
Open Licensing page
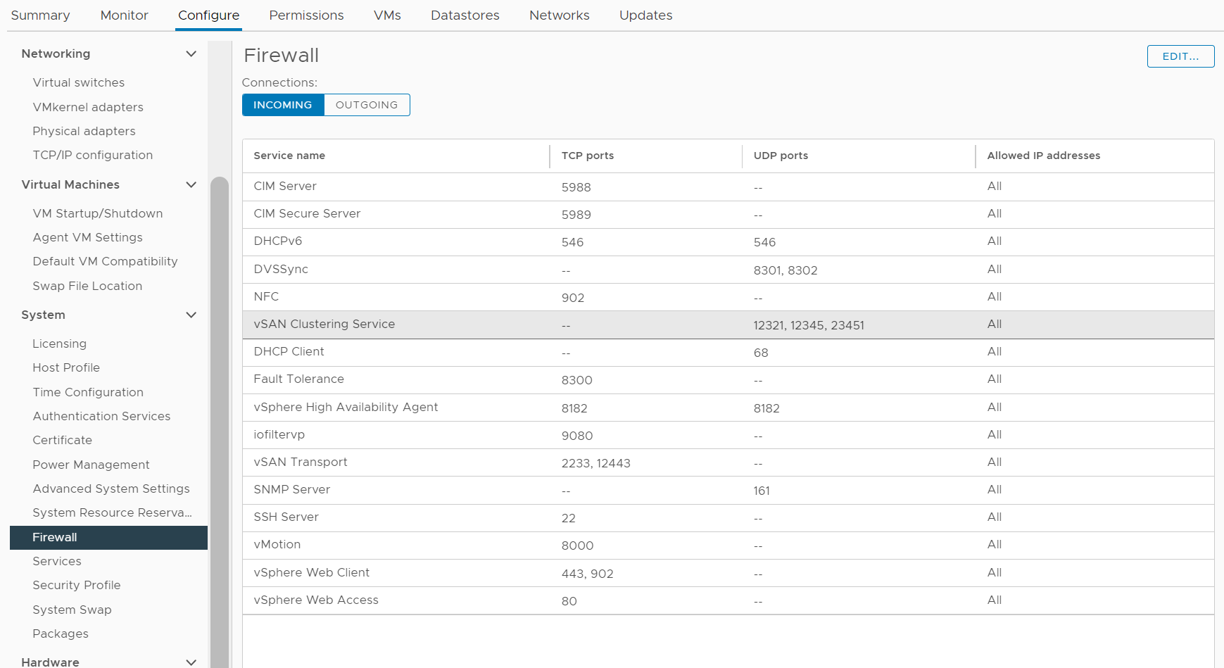pos(59,344)
